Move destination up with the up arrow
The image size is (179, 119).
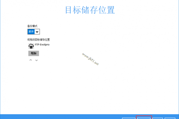31,60
